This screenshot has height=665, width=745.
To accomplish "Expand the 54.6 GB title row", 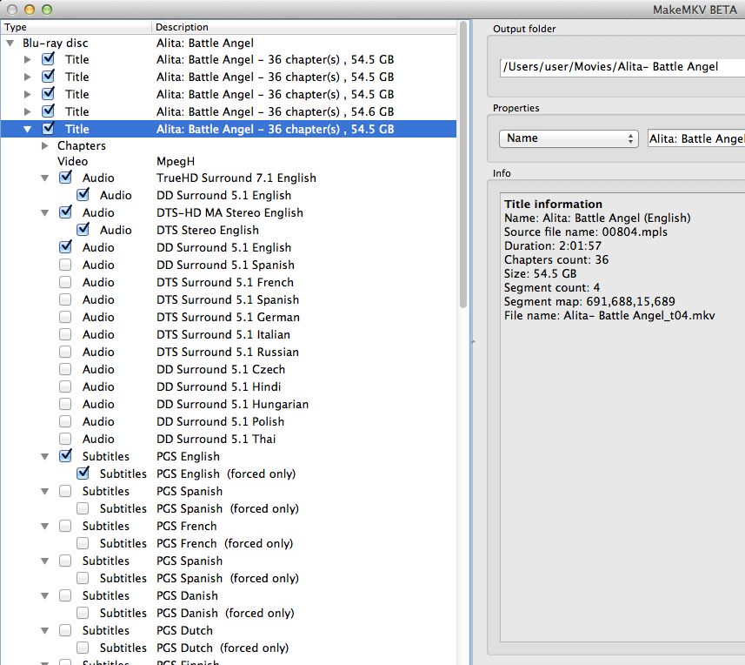I will (x=28, y=111).
